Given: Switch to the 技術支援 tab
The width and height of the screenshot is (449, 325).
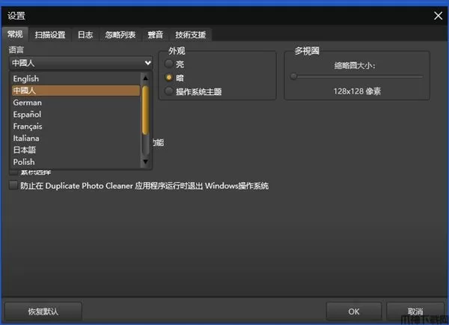Looking at the screenshot, I should 190,34.
